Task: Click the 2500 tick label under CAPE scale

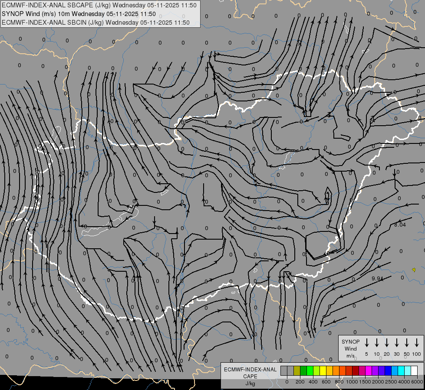Action: [391, 382]
